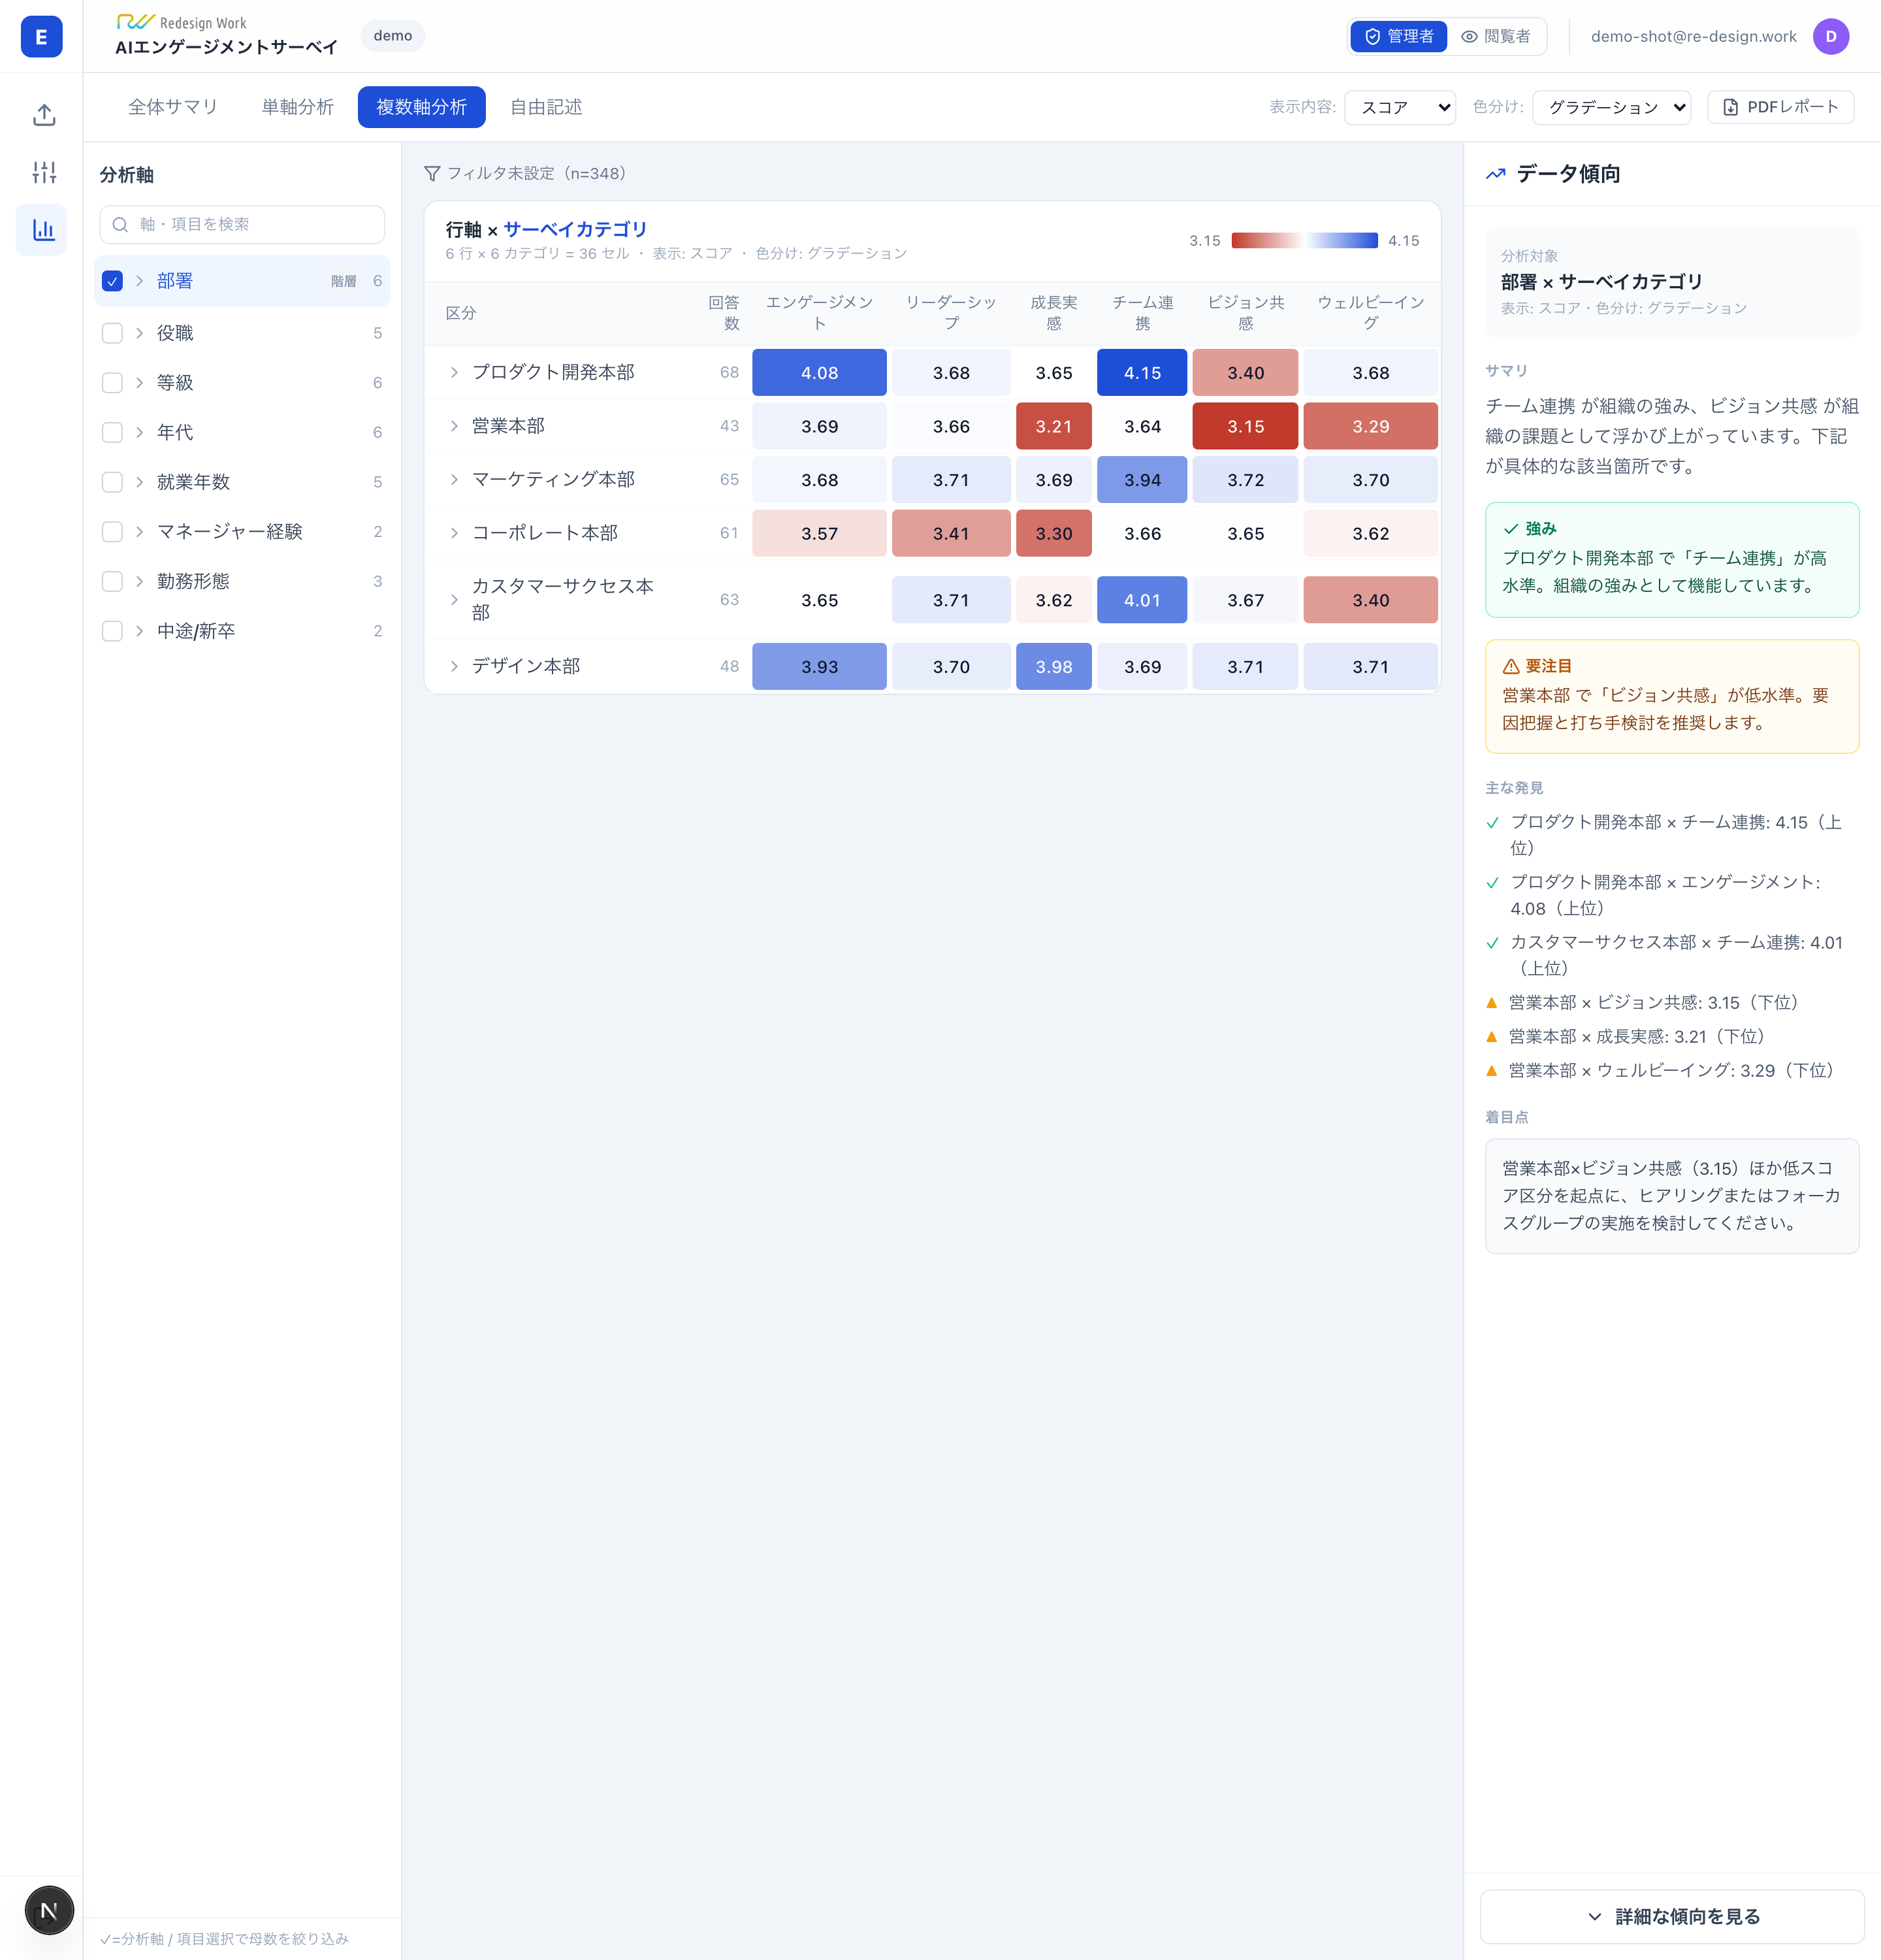This screenshot has height=1960, width=1881.
Task: Open the purple D user avatar
Action: [x=1830, y=37]
